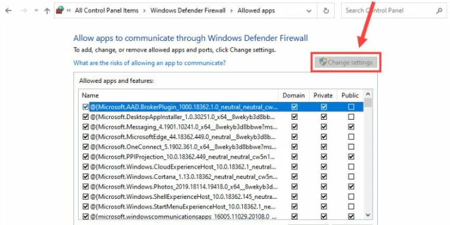Select the Microsoft.AAD.BrokerPlugin row
450x225 pixels.
click(221, 107)
